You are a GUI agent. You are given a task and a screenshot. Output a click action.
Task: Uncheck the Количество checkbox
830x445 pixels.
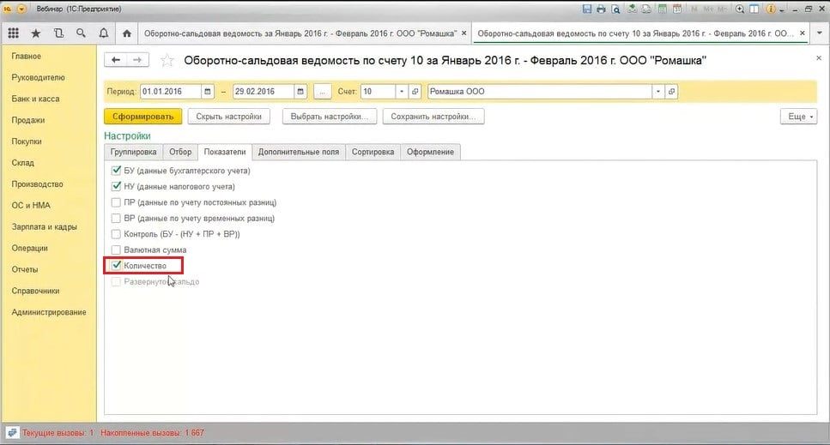pos(117,266)
